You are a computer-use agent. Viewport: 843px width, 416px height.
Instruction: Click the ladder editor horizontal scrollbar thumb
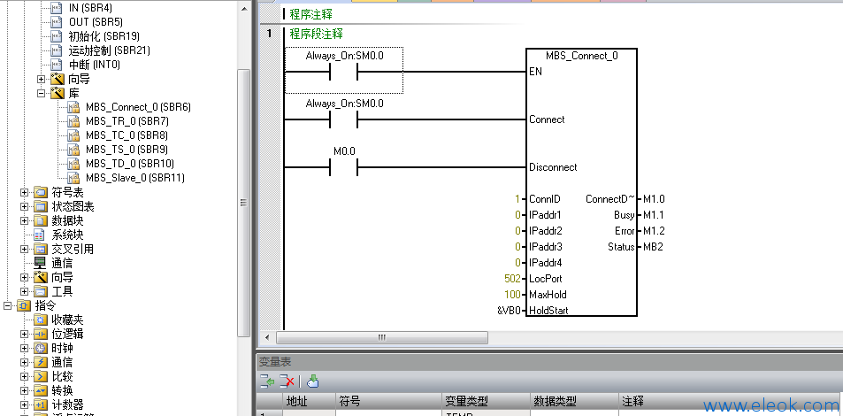point(382,337)
